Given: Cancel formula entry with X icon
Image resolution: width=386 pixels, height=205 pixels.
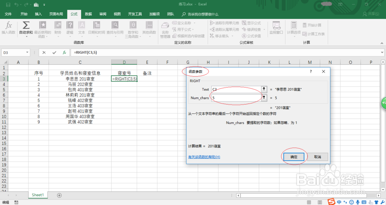Looking at the screenshot, I should 44,53.
